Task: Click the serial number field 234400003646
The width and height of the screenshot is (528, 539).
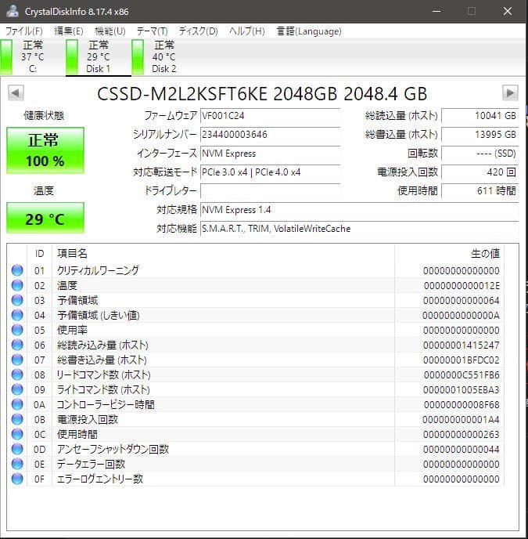Action: (x=270, y=135)
